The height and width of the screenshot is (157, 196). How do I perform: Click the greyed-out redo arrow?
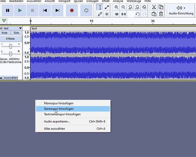click(144, 14)
